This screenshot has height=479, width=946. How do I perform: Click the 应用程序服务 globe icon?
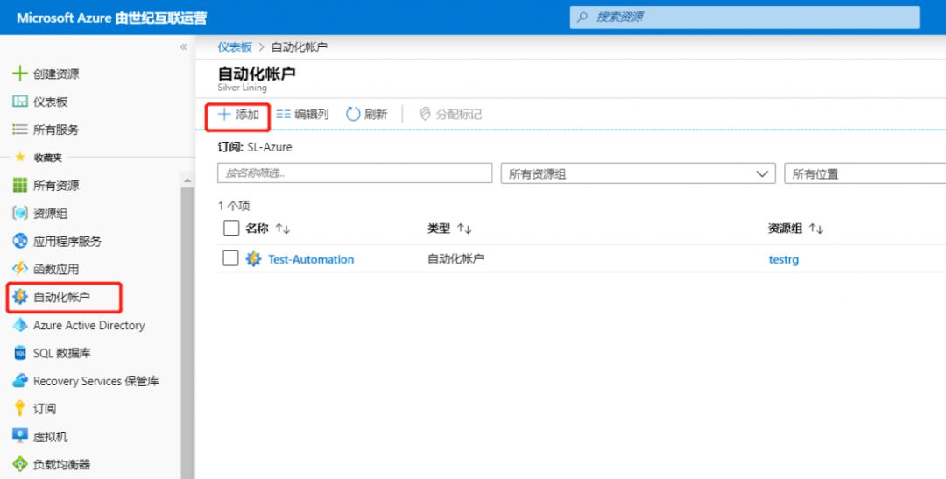coord(20,241)
